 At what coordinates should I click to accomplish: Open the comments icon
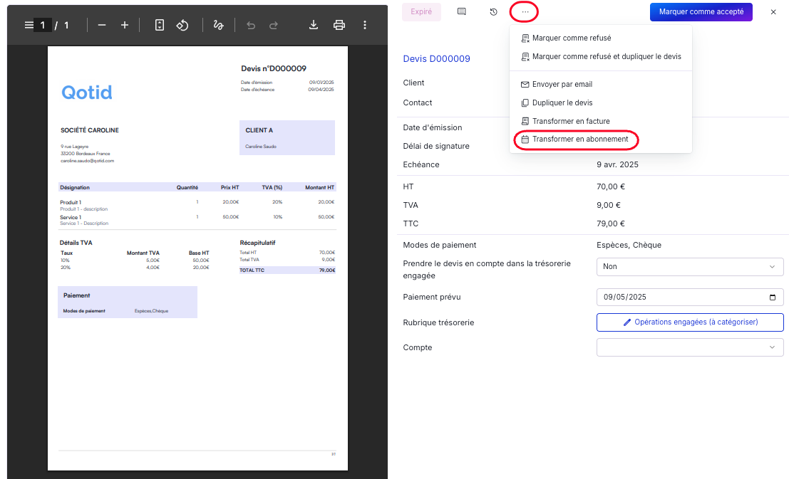pyautogui.click(x=461, y=12)
